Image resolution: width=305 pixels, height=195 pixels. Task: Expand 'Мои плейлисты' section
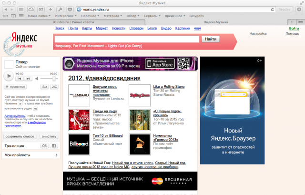point(31,155)
